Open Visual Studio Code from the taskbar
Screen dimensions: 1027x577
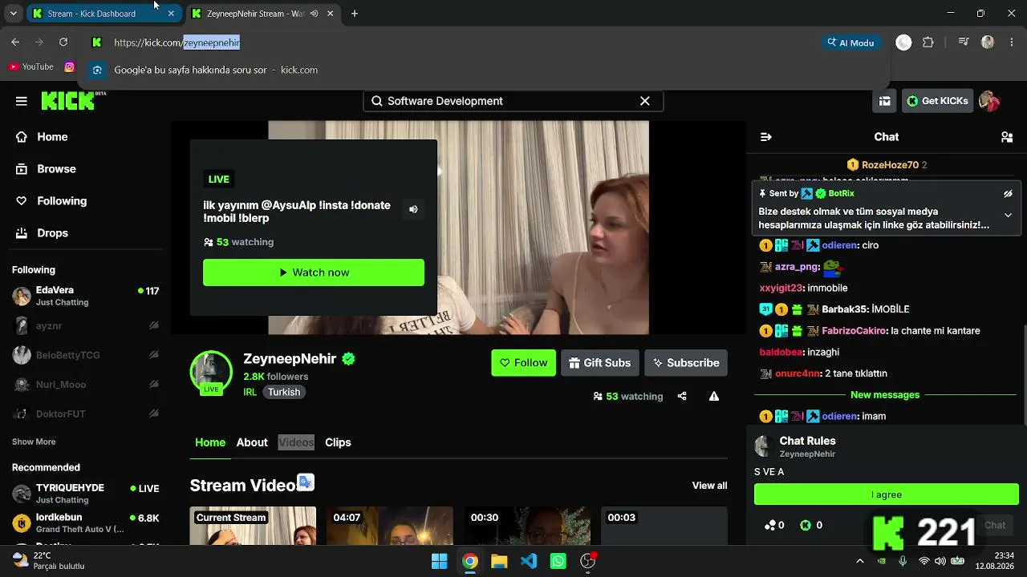tap(529, 561)
